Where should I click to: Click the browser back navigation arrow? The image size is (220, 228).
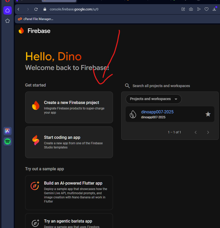[18, 9]
